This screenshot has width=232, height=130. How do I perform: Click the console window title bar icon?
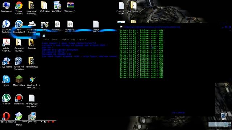[121, 27]
